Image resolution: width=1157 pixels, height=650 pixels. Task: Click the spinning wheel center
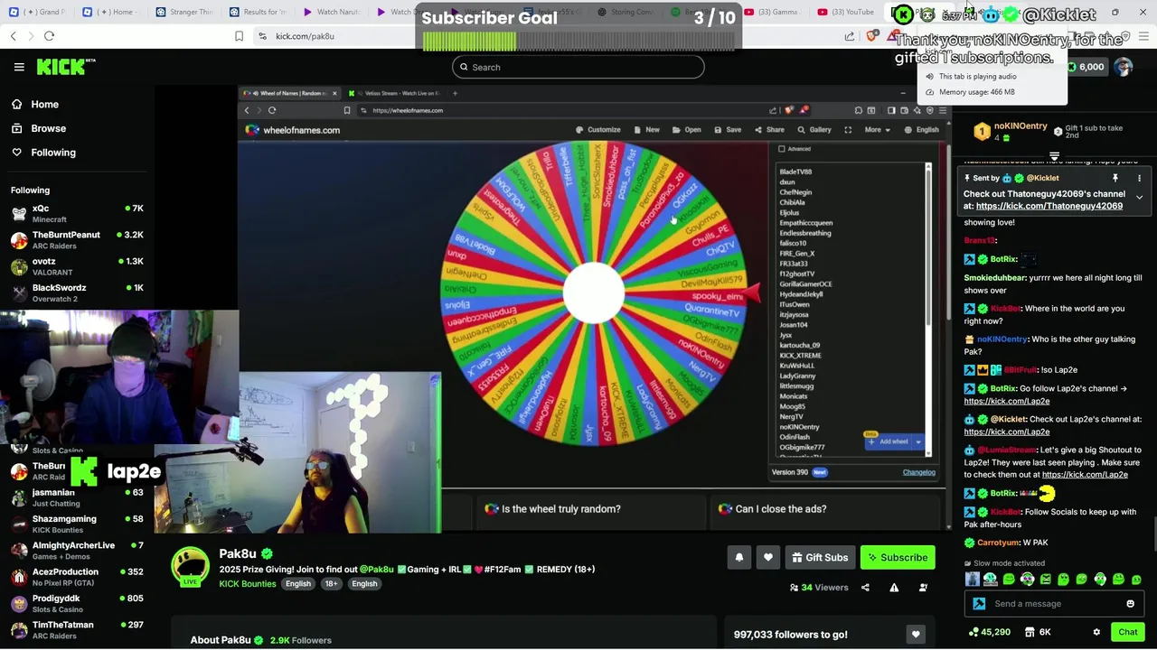[593, 294]
